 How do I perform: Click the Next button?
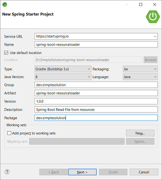pos(82,172)
